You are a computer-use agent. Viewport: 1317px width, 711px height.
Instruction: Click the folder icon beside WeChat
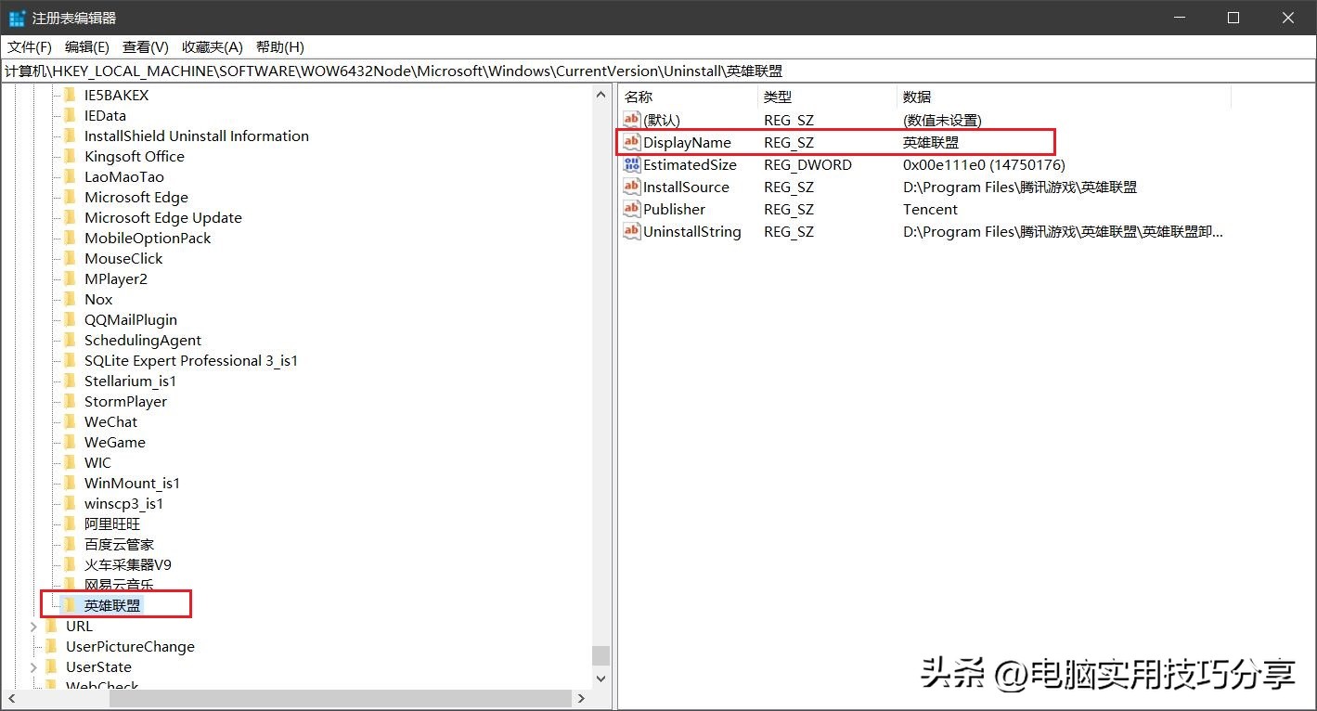tap(69, 421)
